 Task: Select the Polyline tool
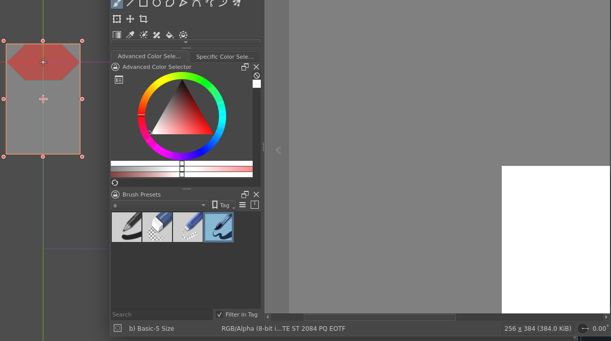183,3
